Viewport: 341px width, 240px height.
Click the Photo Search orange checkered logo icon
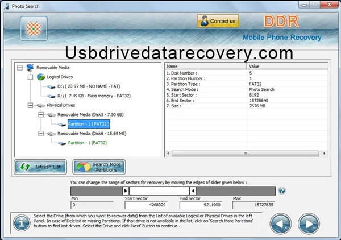pos(34,28)
